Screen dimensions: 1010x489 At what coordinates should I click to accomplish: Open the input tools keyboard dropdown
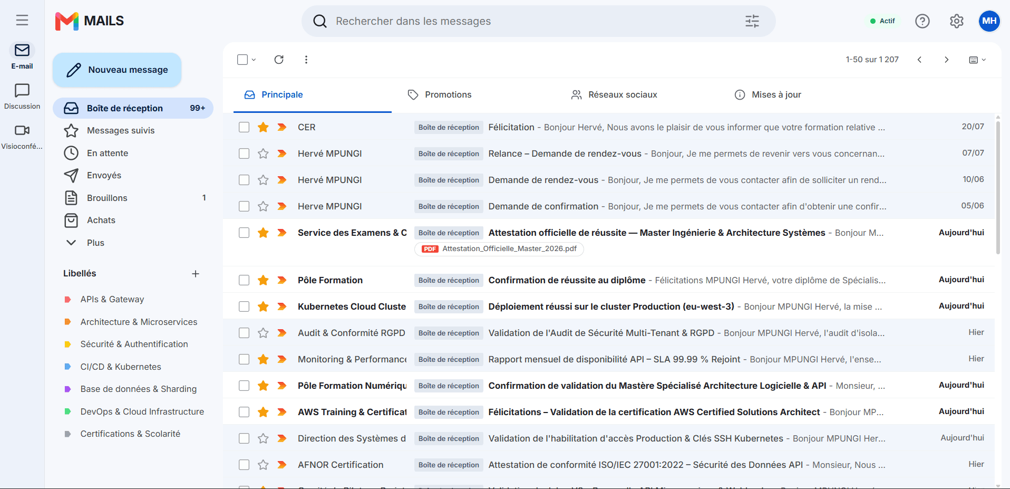(977, 60)
